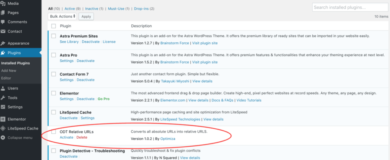Delete ODT Relative URLs plugin
Screen dimensions: 390x160
coord(82,138)
